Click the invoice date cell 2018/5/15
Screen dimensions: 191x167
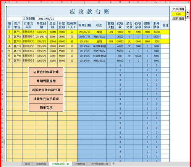[x=41, y=37]
